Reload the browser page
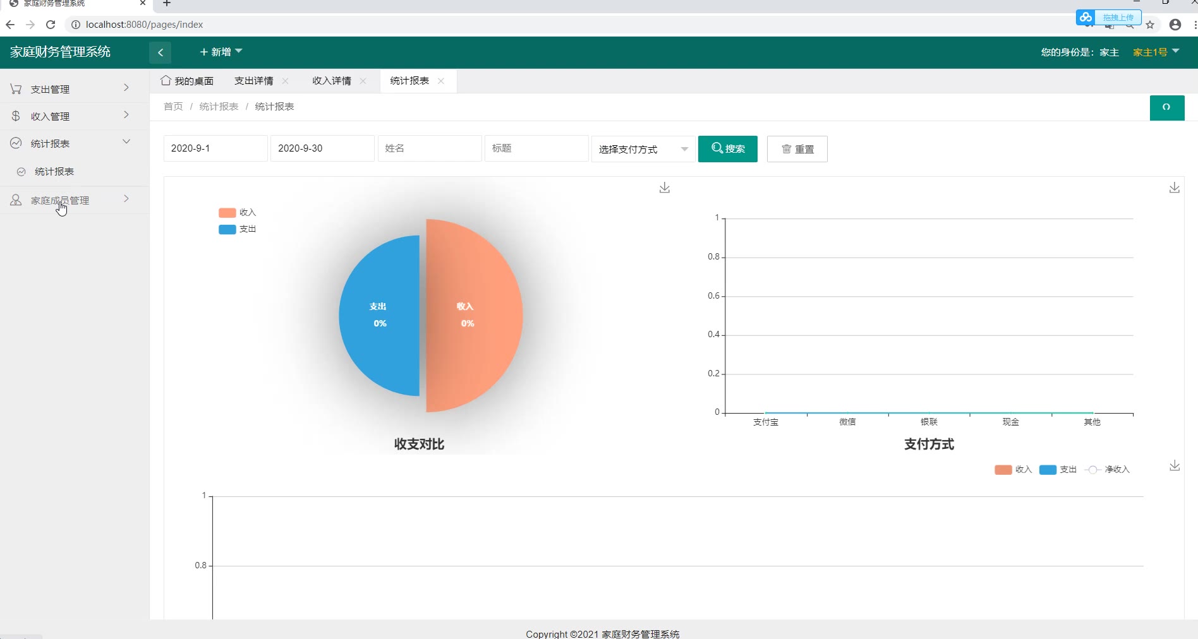The width and height of the screenshot is (1198, 639). [x=51, y=25]
